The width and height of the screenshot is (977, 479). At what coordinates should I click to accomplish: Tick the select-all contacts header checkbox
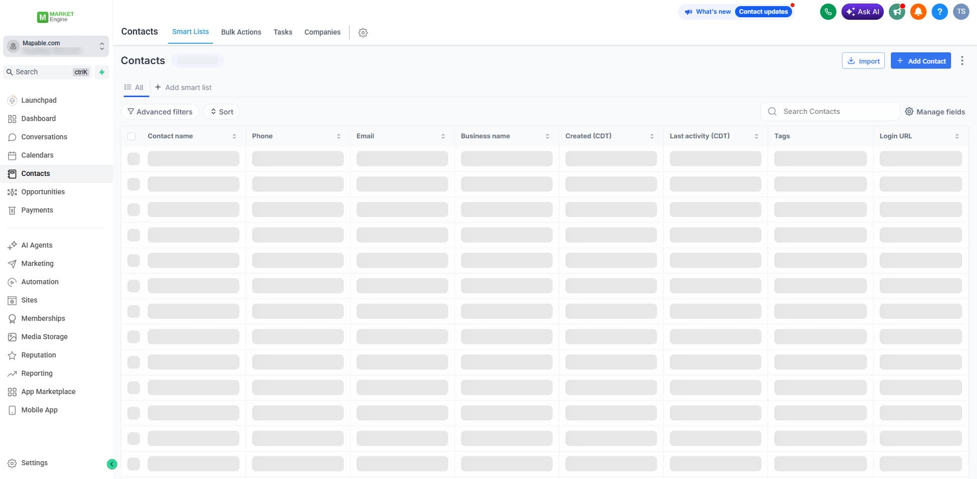pyautogui.click(x=131, y=136)
